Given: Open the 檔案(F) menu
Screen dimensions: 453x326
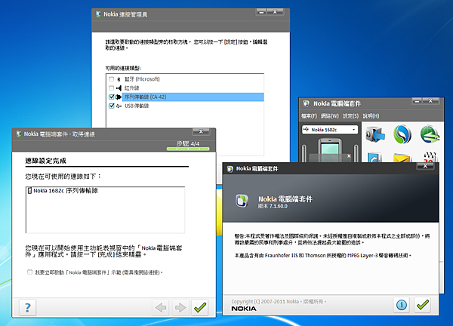Looking at the screenshot, I should click(x=309, y=115).
